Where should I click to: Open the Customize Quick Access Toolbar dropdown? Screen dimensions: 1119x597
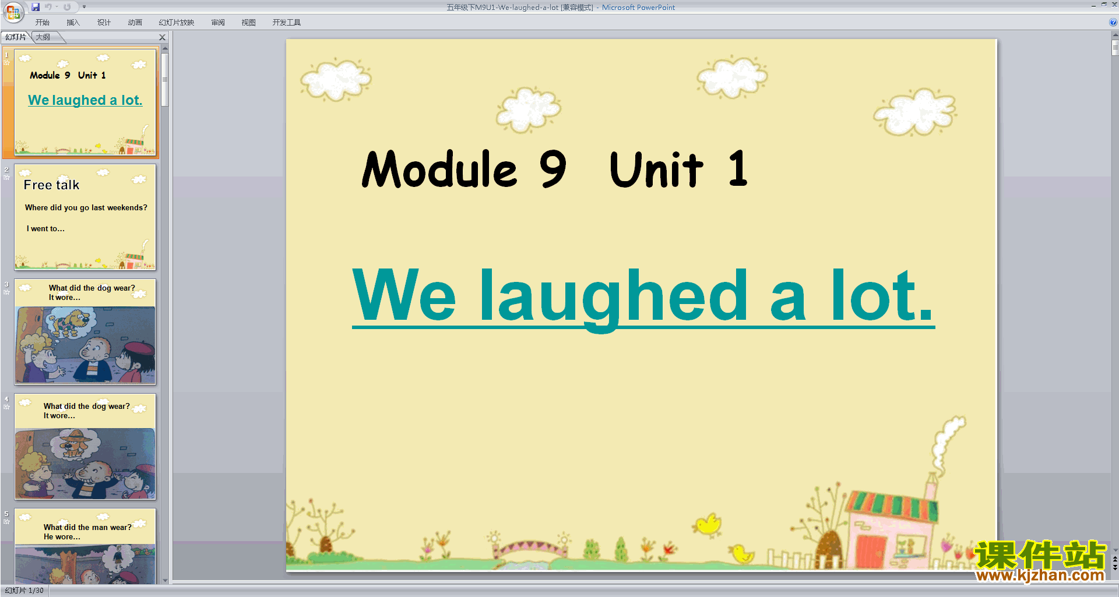click(x=84, y=7)
